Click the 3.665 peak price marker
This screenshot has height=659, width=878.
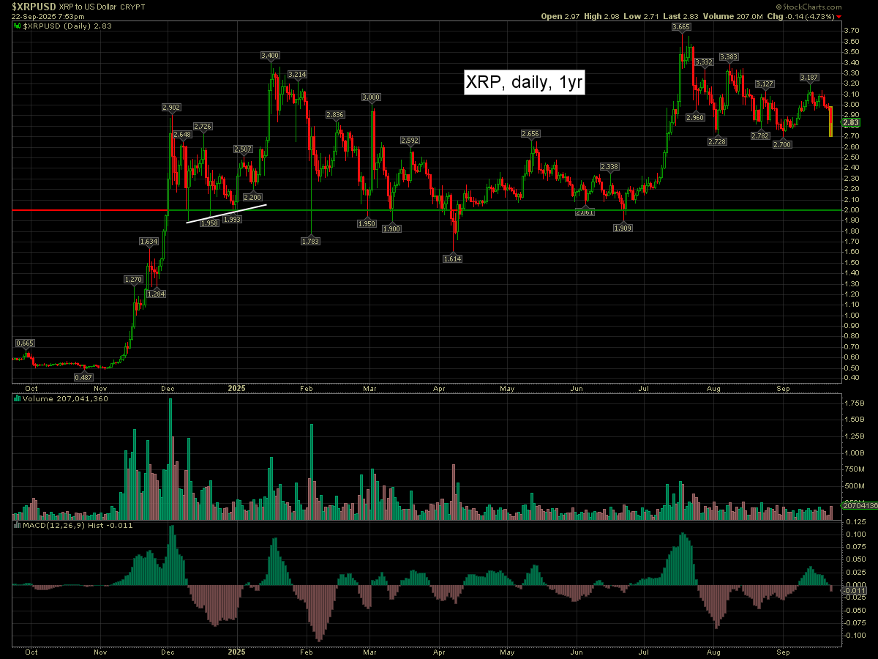coord(681,27)
